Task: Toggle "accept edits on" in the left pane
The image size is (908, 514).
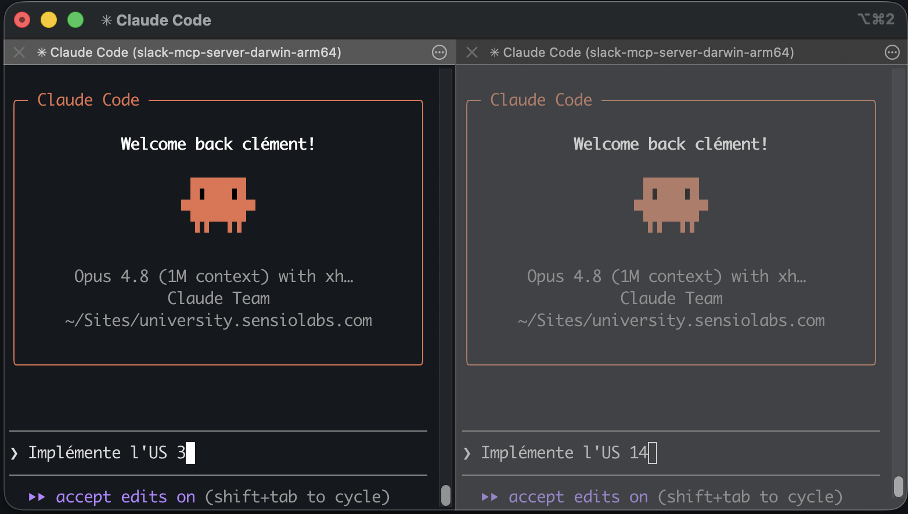Action: coord(125,497)
